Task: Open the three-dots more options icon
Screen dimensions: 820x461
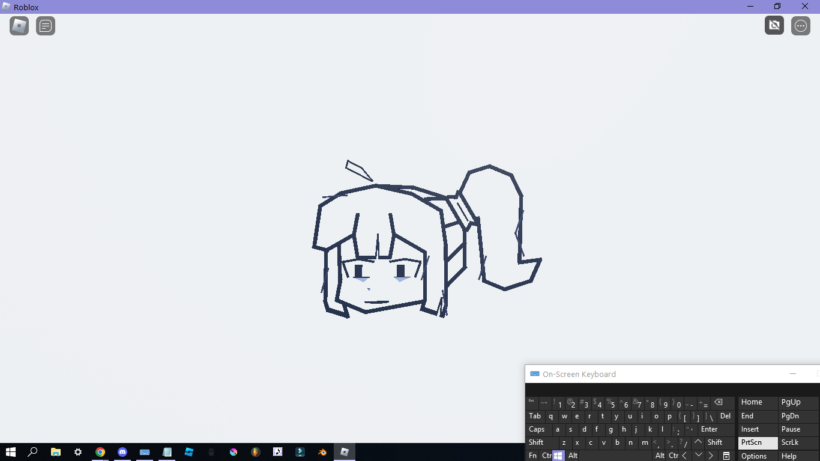Action: pyautogui.click(x=801, y=26)
